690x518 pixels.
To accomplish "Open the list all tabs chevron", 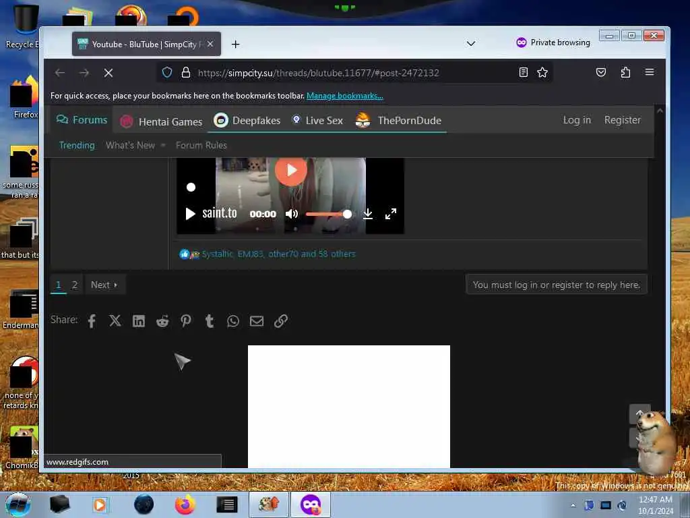I will [471, 43].
